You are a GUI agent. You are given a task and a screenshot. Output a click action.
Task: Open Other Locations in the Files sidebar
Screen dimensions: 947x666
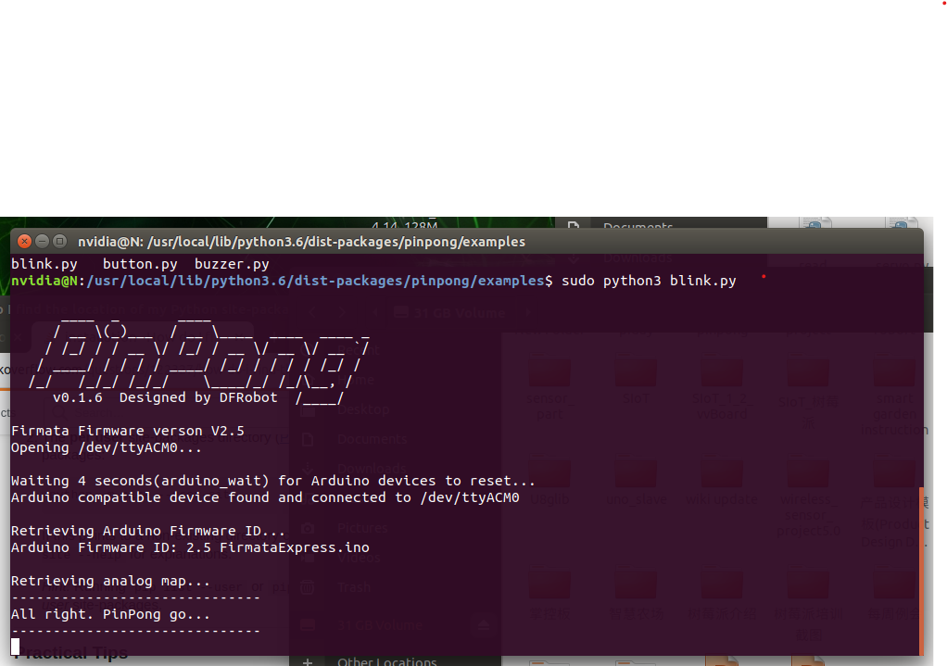point(387,661)
